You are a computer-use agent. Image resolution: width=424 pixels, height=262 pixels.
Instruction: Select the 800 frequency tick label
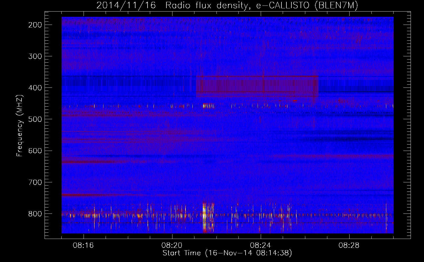coord(35,214)
